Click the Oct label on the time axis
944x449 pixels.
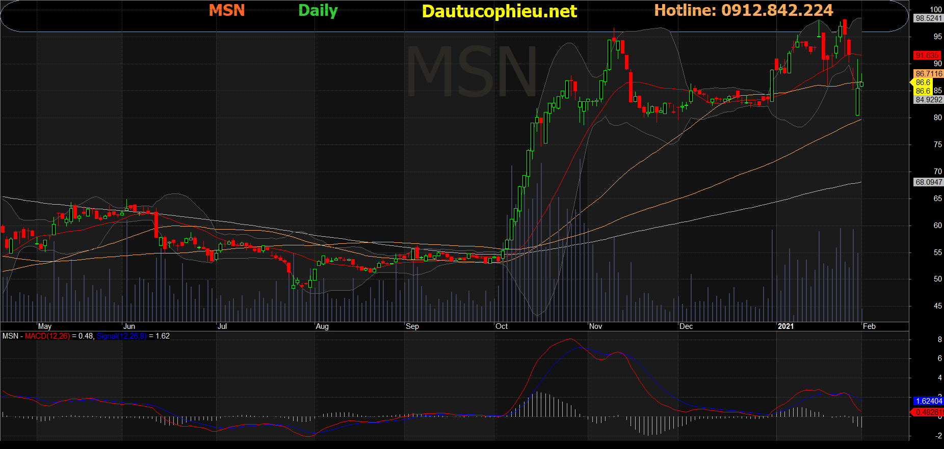(x=502, y=326)
